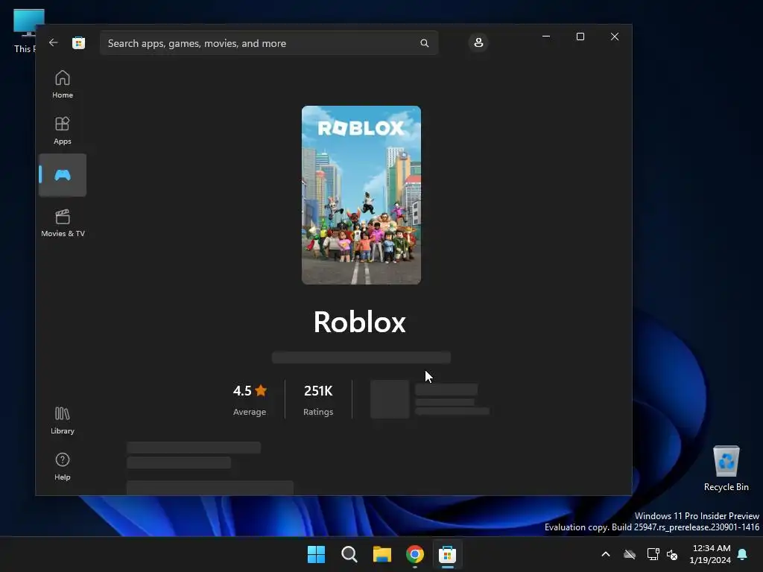
Task: Open the Help section
Action: tap(63, 466)
